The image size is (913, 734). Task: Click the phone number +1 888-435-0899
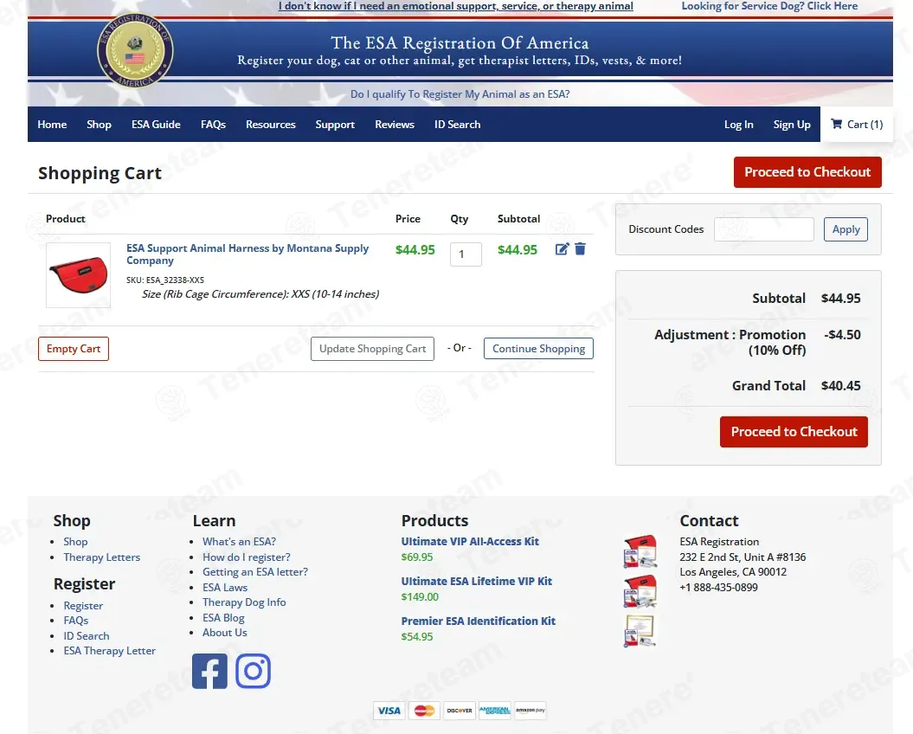click(x=718, y=588)
